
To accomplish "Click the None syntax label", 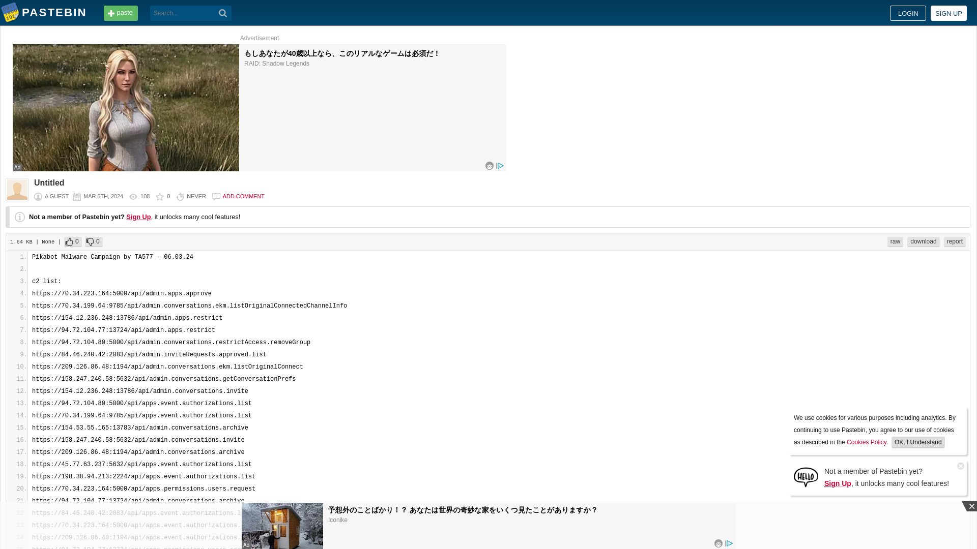I will pos(48,242).
